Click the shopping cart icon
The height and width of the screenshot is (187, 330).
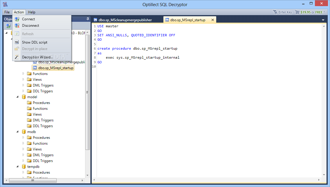[x=297, y=12]
